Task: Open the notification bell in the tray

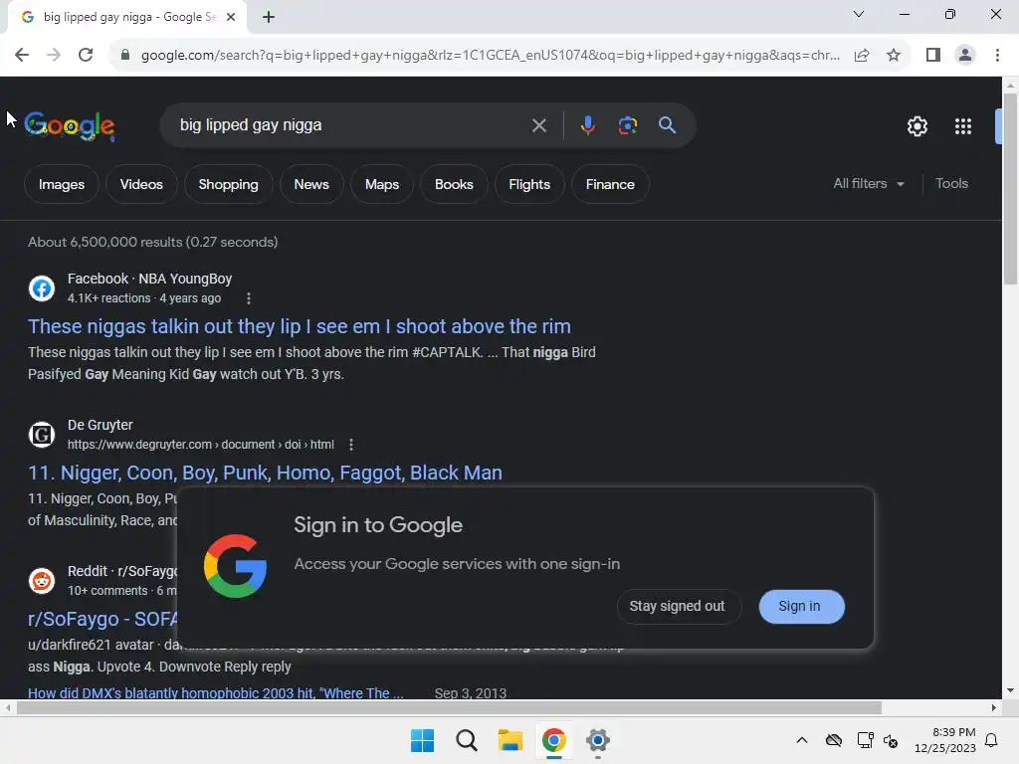Action: pyautogui.click(x=992, y=740)
